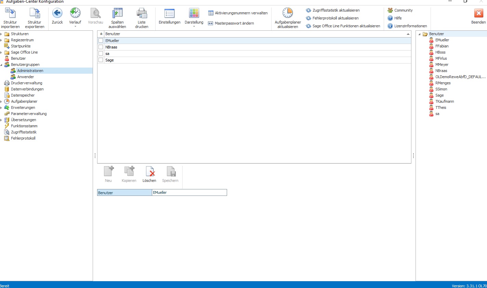Click Aktivierungsnummern verwalten
This screenshot has height=288, width=487.
238,13
